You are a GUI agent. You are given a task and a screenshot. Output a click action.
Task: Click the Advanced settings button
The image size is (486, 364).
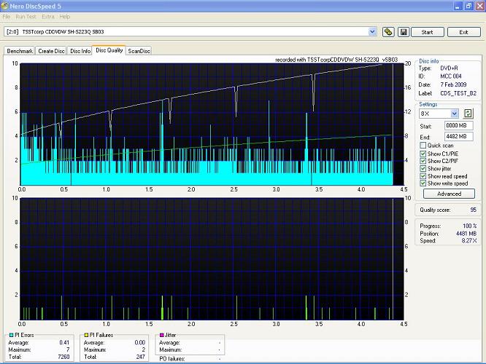(449, 194)
